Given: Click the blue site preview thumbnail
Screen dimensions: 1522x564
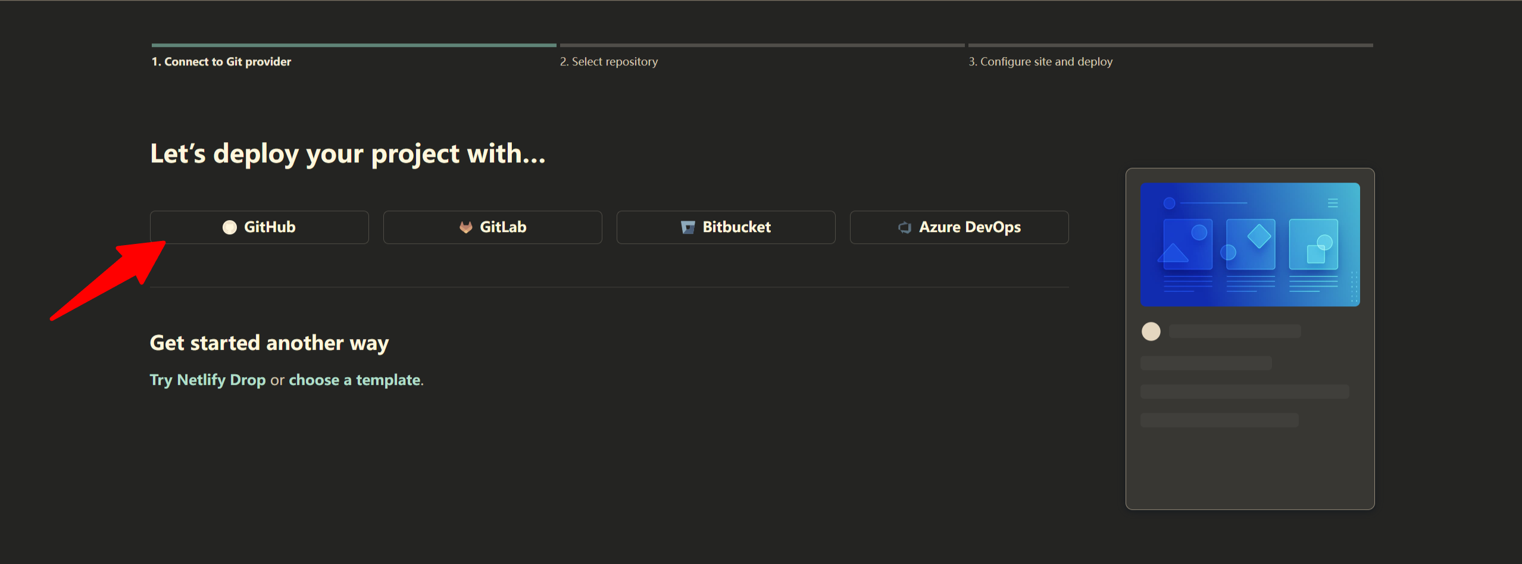Looking at the screenshot, I should tap(1250, 244).
